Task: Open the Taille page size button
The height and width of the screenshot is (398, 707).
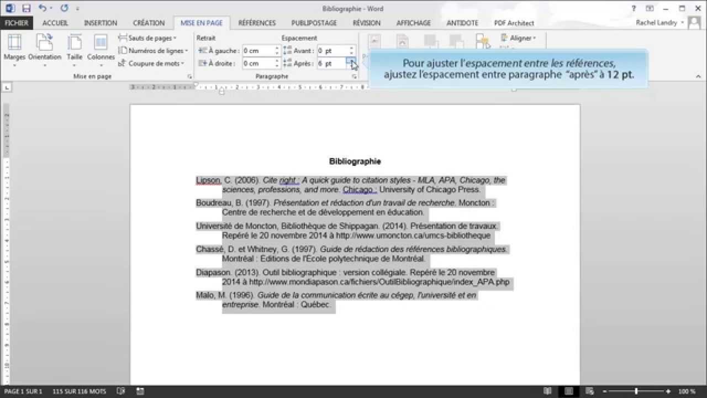Action: [75, 50]
